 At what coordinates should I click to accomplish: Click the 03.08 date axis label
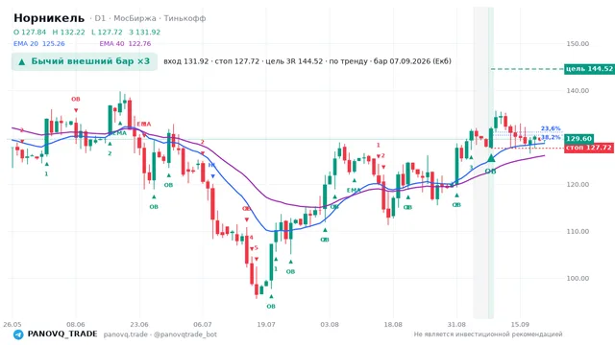coord(330,325)
